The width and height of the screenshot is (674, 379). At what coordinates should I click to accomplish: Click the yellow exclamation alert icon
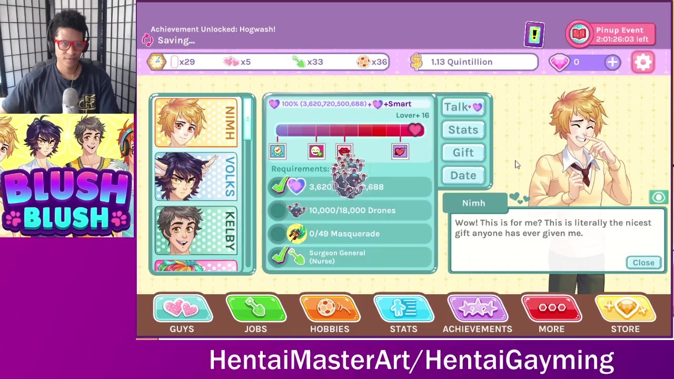pos(534,35)
